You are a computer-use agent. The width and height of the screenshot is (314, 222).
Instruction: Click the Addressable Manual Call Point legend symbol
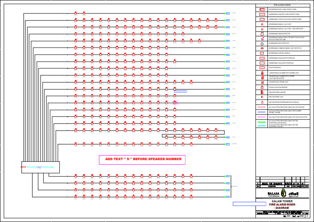point(262,24)
